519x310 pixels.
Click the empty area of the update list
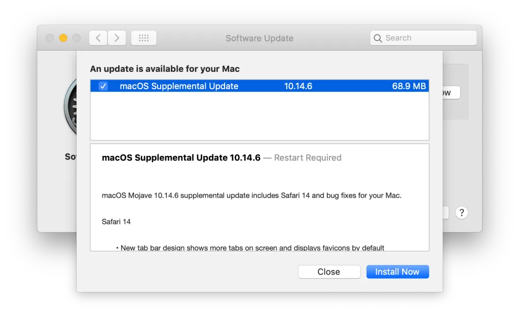tap(259, 115)
